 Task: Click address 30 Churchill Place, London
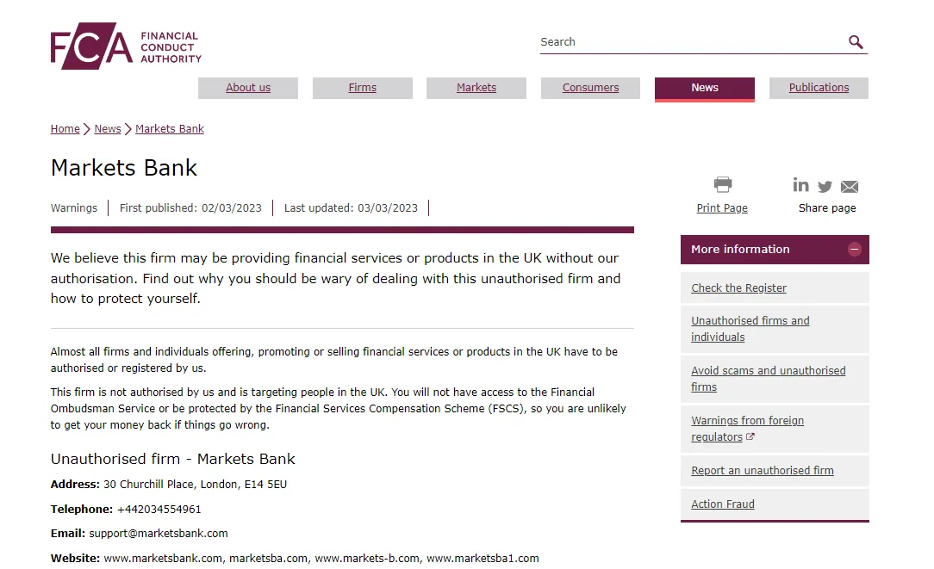[x=195, y=484]
